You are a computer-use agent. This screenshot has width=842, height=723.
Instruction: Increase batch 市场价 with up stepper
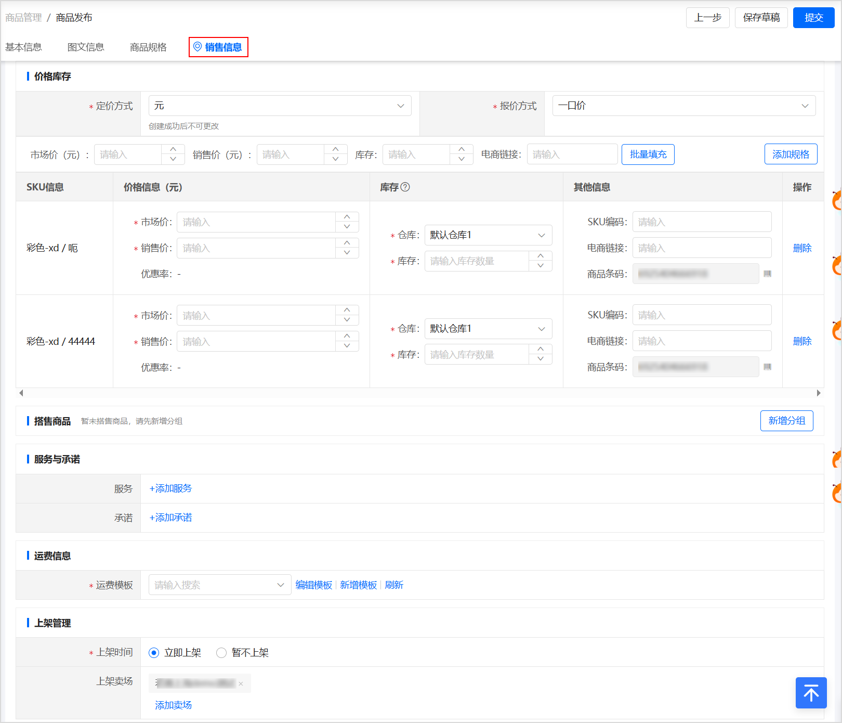click(x=173, y=149)
